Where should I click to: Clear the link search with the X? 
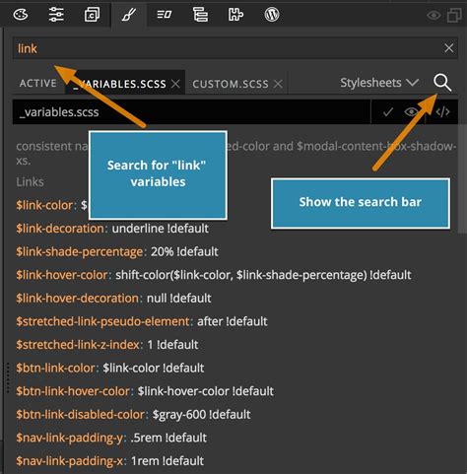449,48
